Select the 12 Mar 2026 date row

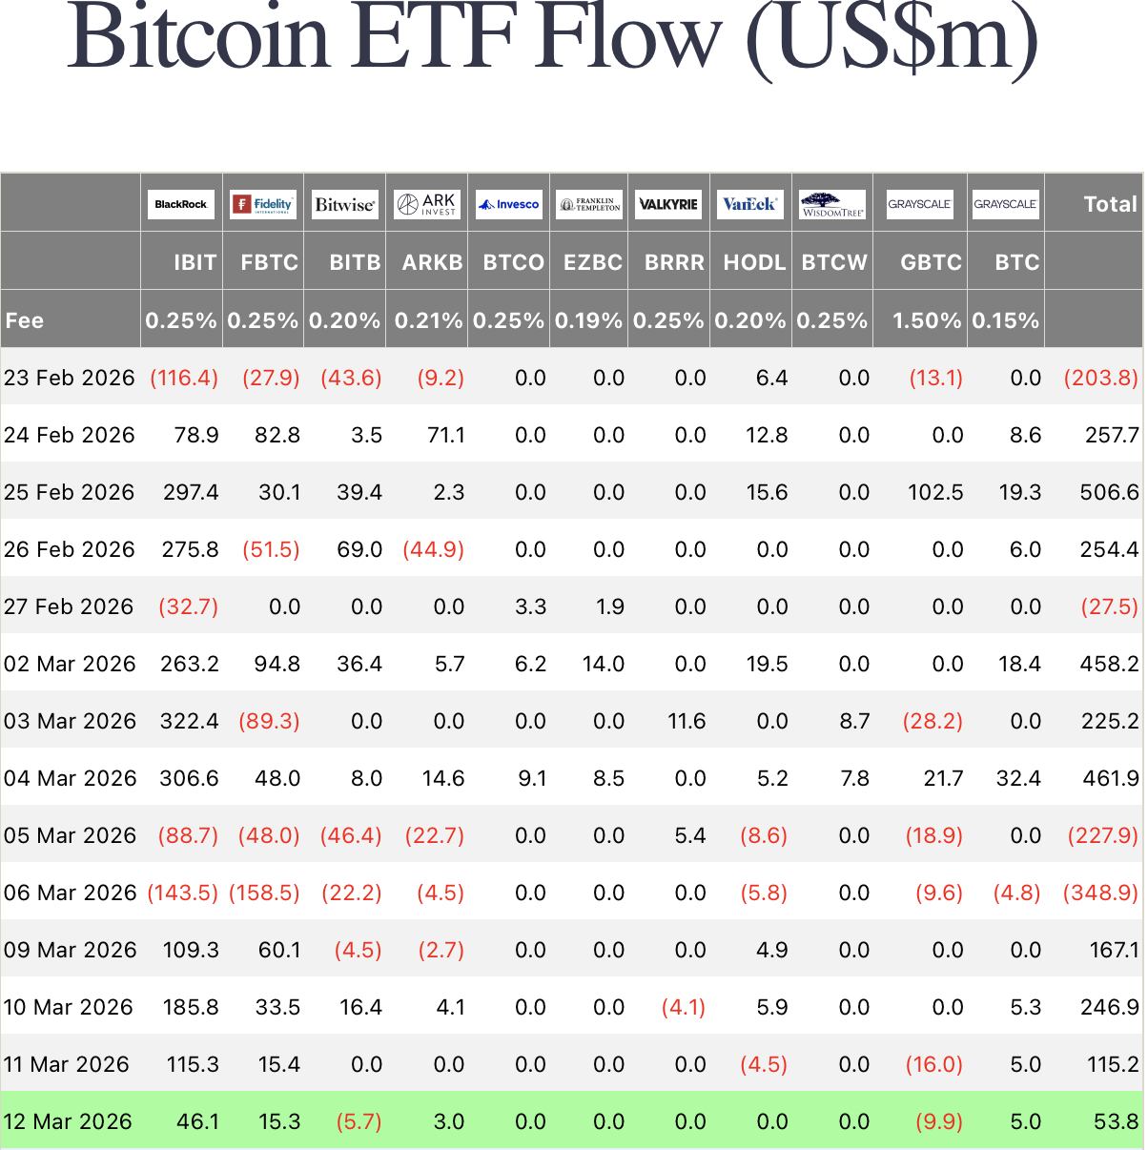(x=68, y=1121)
